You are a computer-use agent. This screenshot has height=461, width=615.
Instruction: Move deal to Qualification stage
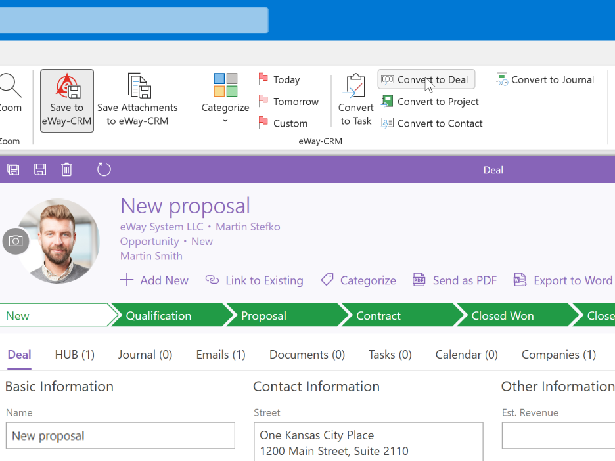point(171,316)
